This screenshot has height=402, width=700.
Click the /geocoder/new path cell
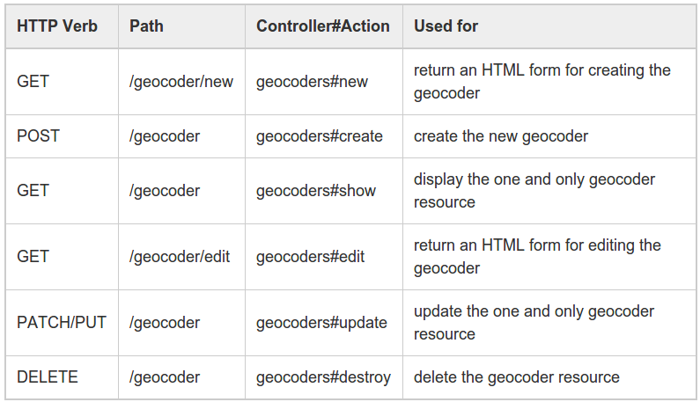tap(181, 82)
